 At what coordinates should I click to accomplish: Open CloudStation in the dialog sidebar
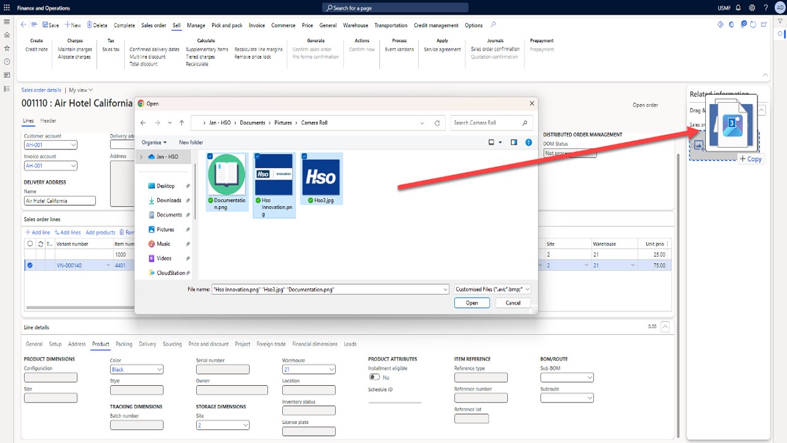point(172,273)
